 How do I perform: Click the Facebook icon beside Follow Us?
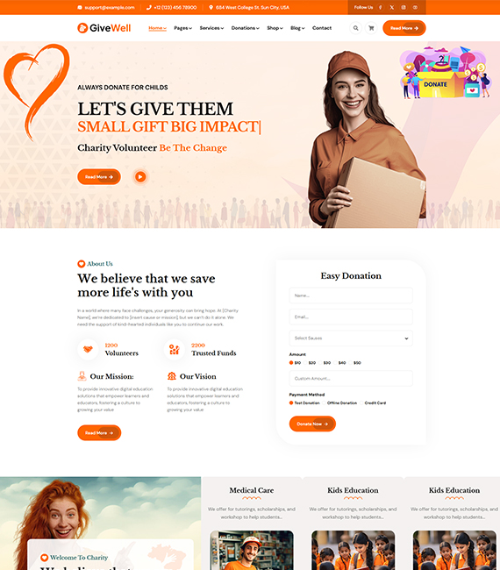tap(381, 7)
